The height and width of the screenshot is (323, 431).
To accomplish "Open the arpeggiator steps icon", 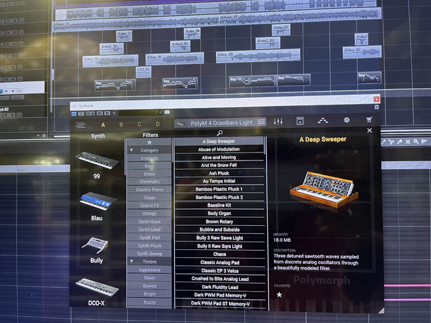I will pos(323,121).
